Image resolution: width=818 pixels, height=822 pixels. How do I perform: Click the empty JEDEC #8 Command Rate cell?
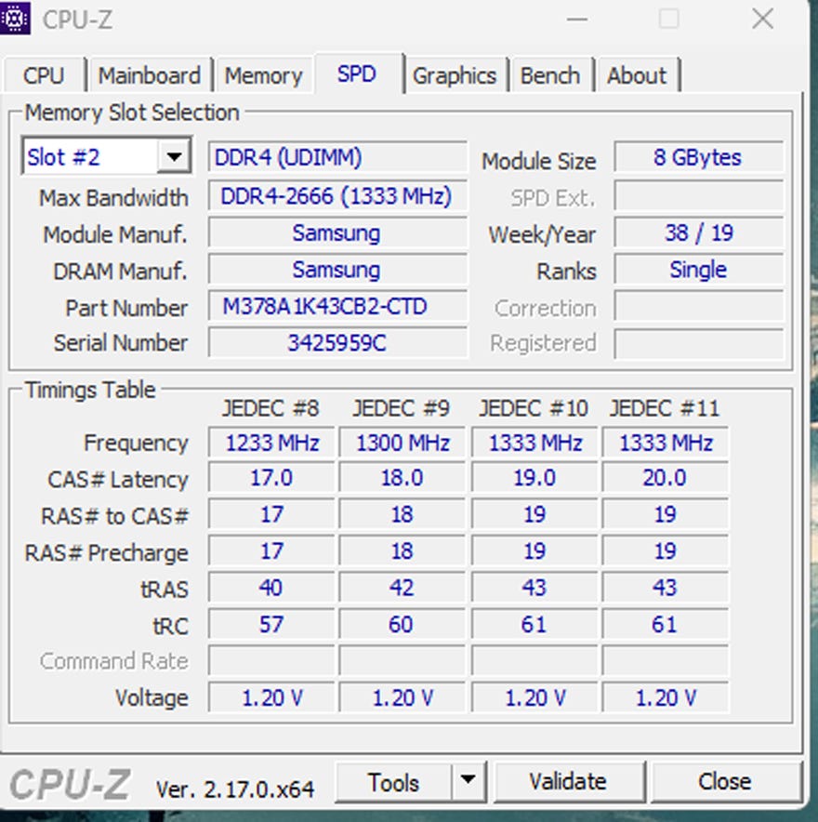[271, 660]
